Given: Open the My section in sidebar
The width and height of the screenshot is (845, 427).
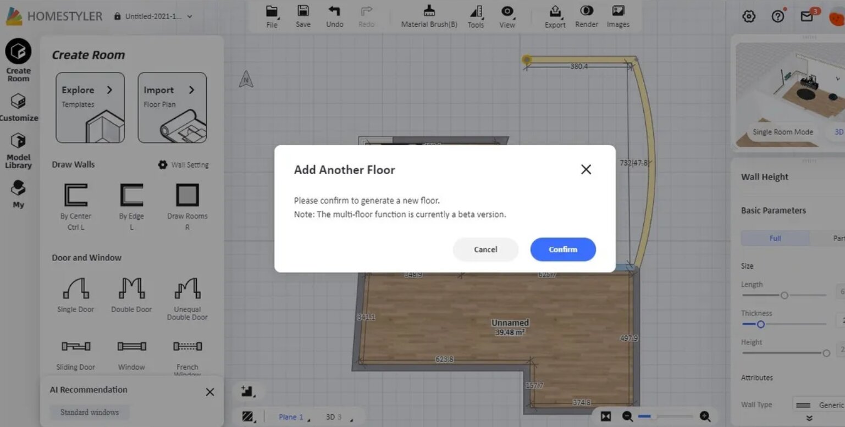Looking at the screenshot, I should point(18,194).
